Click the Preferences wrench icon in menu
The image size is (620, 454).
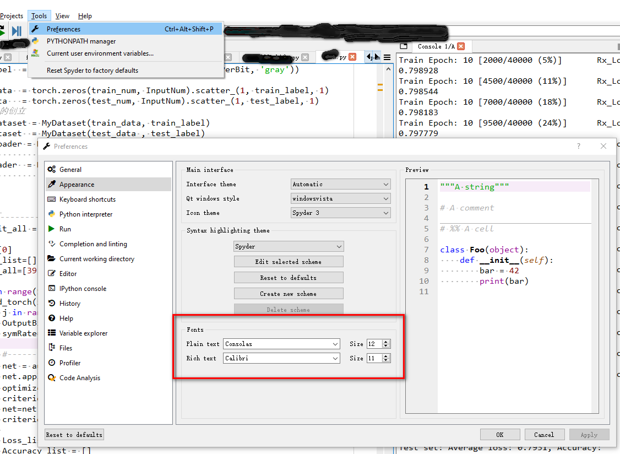click(x=35, y=29)
